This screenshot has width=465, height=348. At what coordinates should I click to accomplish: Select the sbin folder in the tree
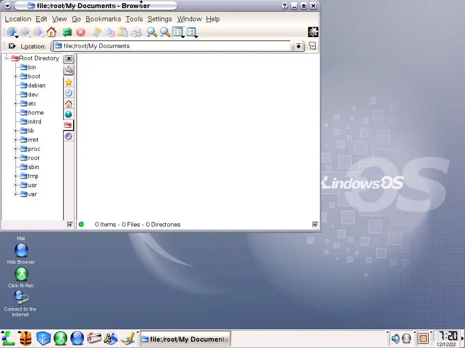coord(30,167)
